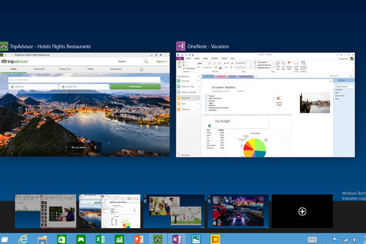Launch the Windows Store taskbar icon
The width and height of the screenshot is (366, 244).
(x=62, y=239)
